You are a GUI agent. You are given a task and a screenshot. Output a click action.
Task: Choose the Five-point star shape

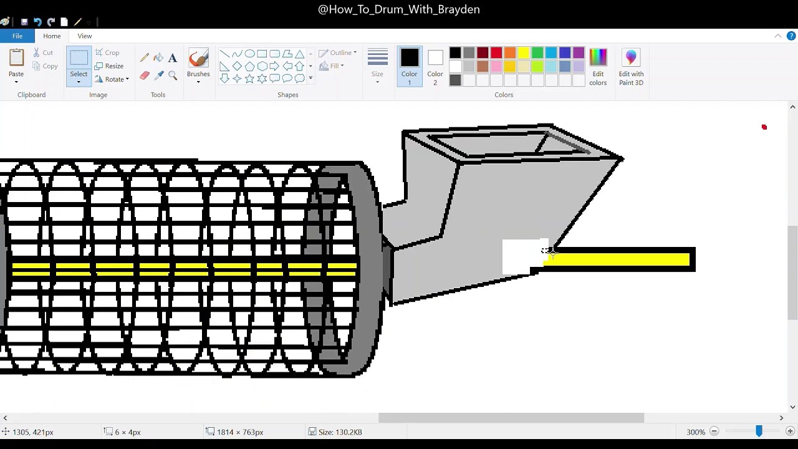pyautogui.click(x=249, y=79)
